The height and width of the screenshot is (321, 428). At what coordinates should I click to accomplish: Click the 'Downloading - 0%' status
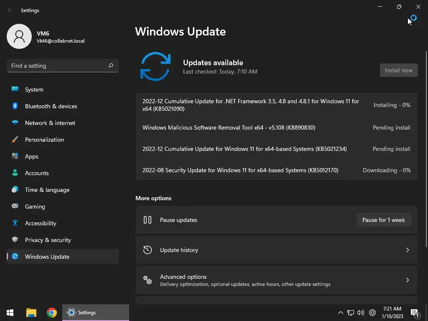(387, 170)
